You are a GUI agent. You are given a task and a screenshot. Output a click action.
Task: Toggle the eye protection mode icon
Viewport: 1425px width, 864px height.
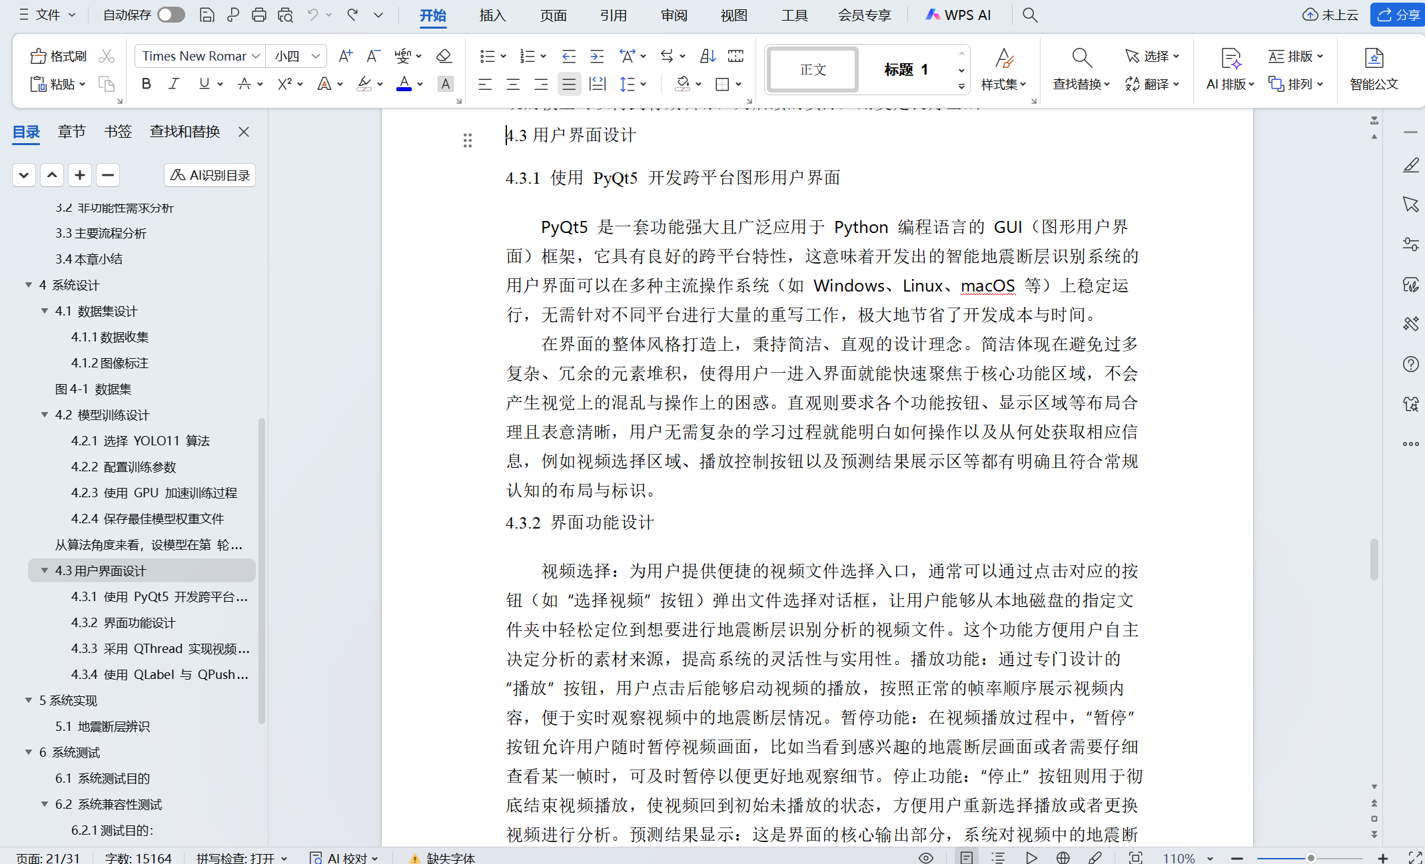coord(925,858)
